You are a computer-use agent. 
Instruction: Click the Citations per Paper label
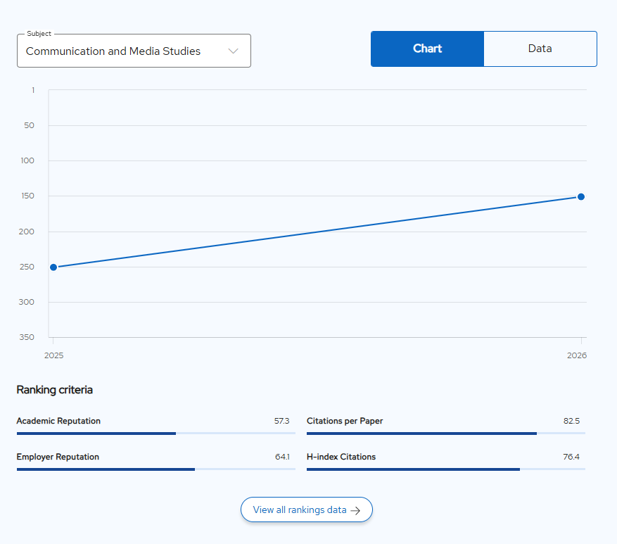pyautogui.click(x=345, y=421)
